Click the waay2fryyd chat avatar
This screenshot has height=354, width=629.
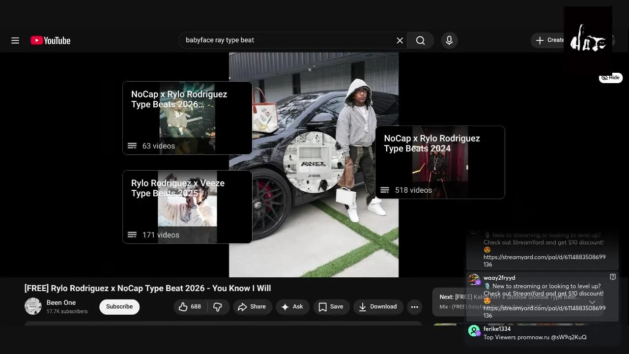click(474, 280)
